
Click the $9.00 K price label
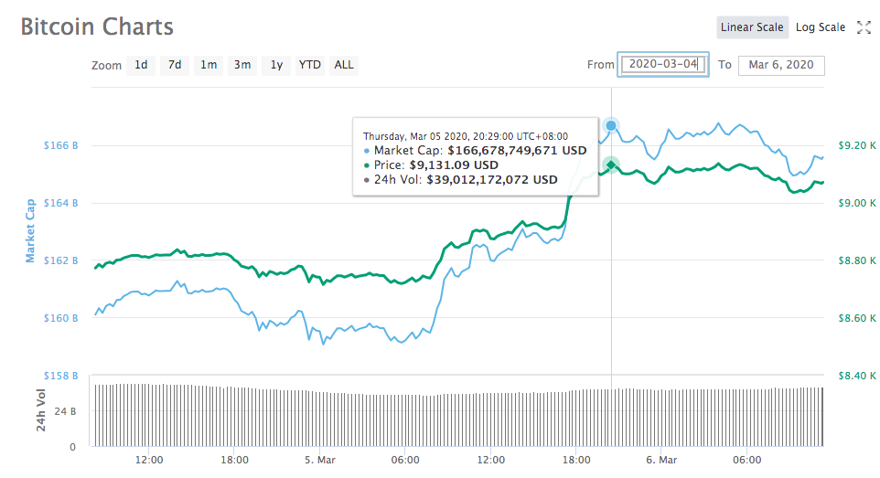tap(857, 203)
